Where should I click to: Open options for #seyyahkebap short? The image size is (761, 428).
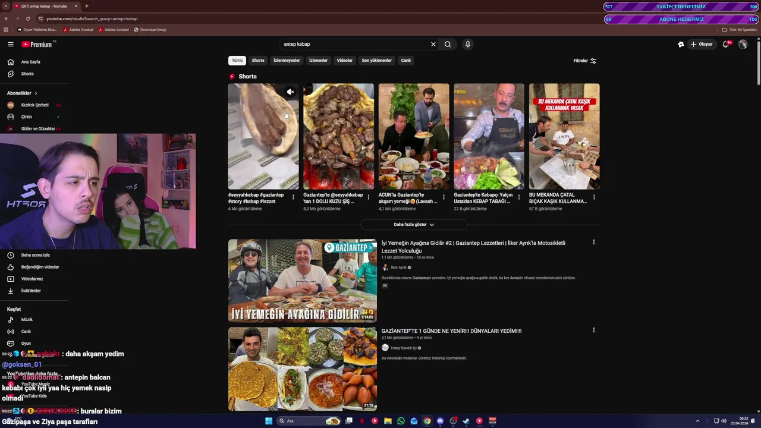click(293, 197)
